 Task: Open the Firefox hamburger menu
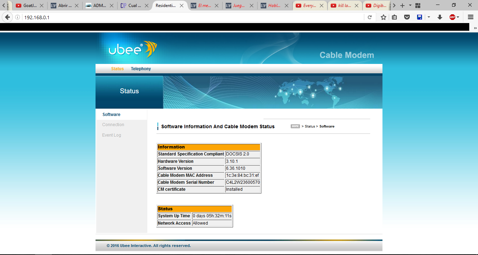(471, 17)
